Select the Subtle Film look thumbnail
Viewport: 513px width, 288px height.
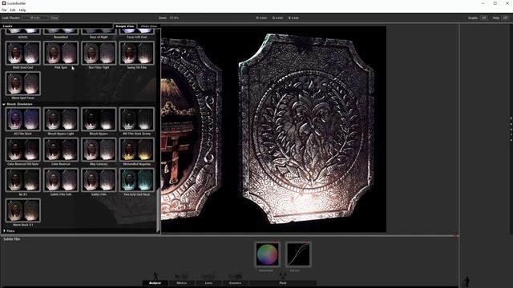tap(99, 180)
